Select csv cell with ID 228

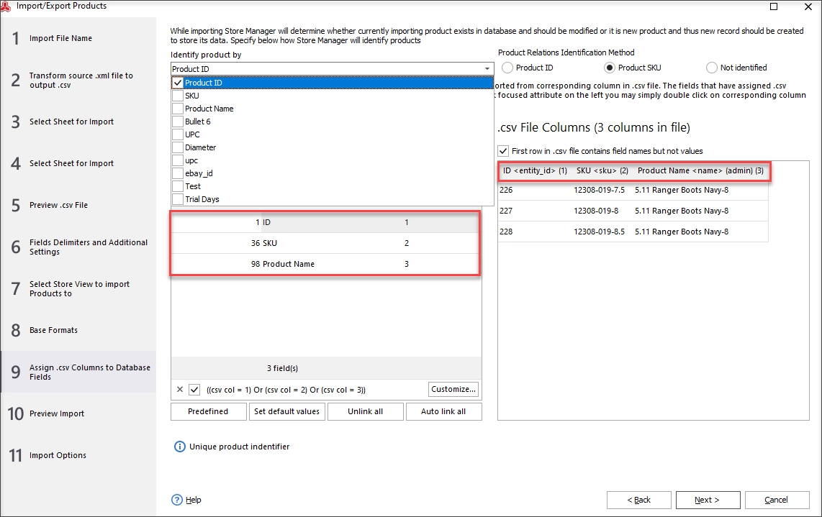[x=535, y=232]
